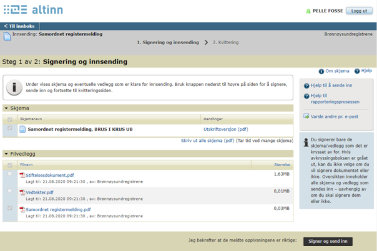The width and height of the screenshot is (377, 251).
Task: Click the Hjelp question mark icon
Action: click(x=356, y=72)
